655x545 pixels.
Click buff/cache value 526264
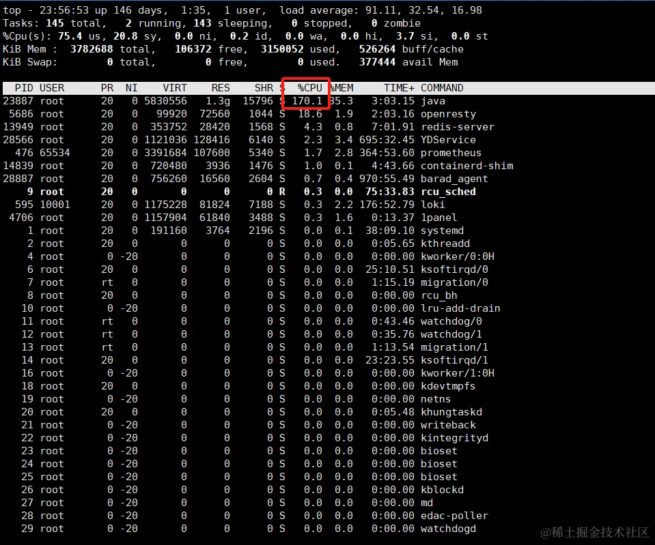pyautogui.click(x=377, y=49)
